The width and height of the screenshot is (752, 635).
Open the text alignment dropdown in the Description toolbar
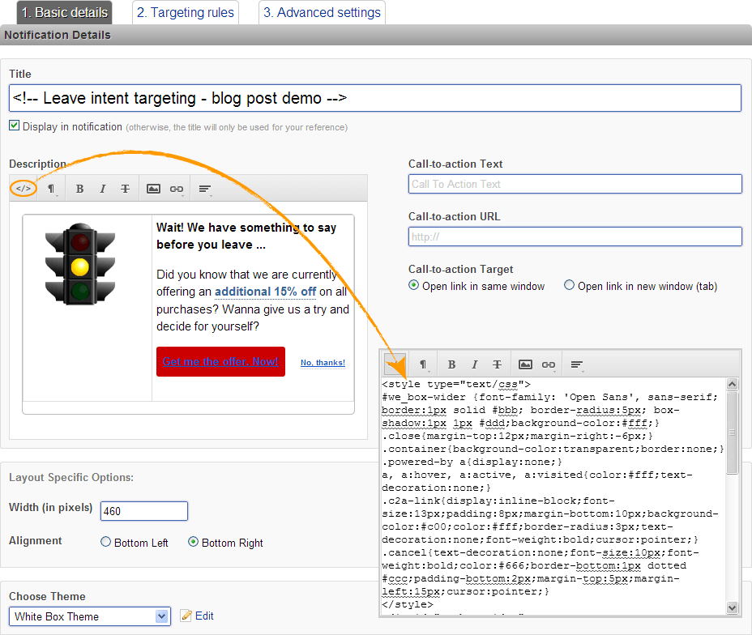205,189
